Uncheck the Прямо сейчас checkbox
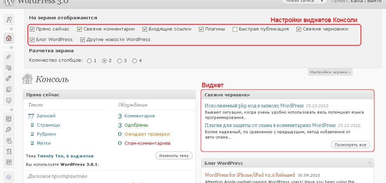 click(x=32, y=29)
